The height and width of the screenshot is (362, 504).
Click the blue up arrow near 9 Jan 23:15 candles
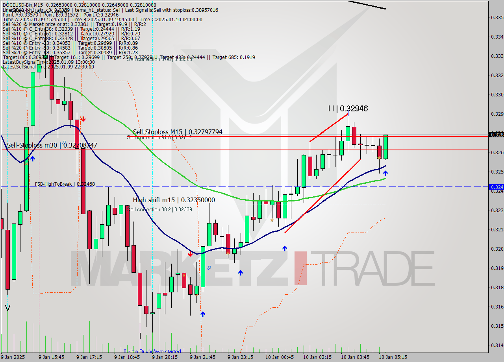coord(241,273)
